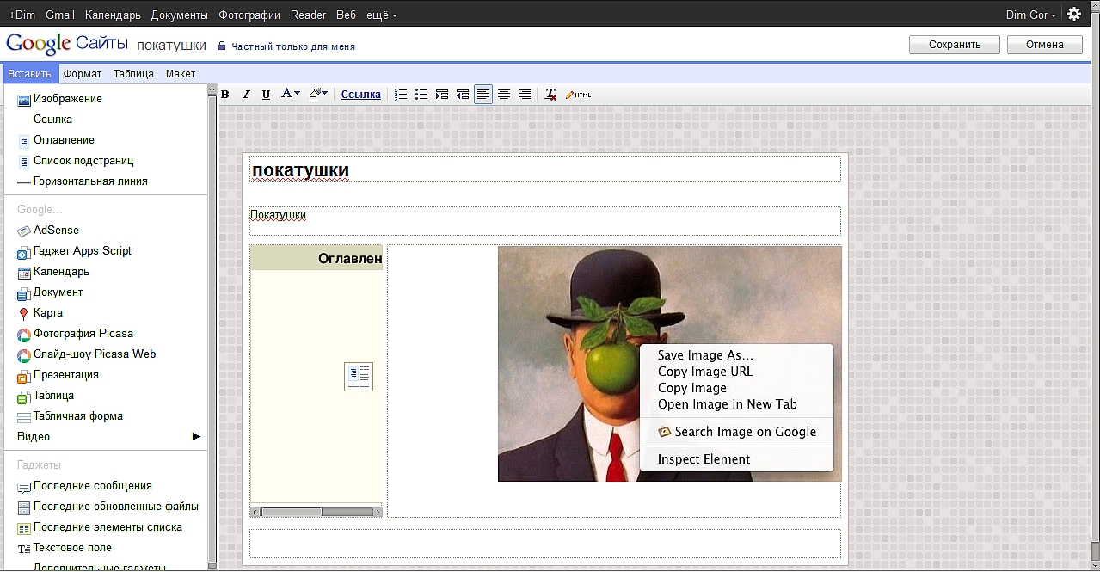
Task: Open Dim Gor account dropdown
Action: point(1030,15)
